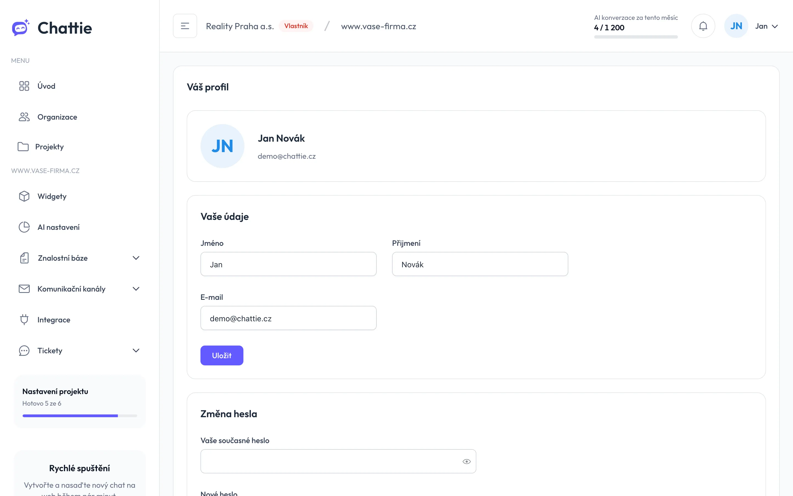Click the Vaše údaje heading
Screen dimensions: 793x496
click(224, 217)
